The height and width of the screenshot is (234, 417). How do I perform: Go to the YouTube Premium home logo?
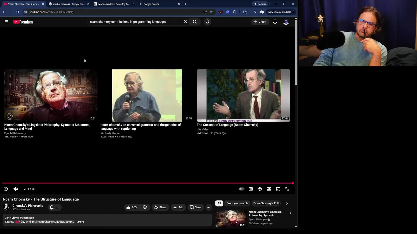(x=23, y=22)
